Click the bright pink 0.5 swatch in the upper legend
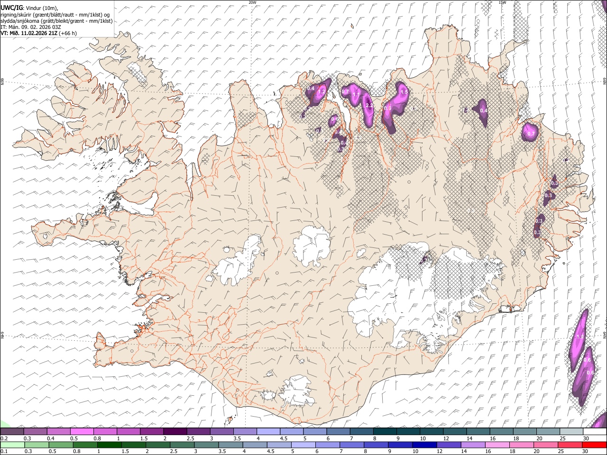607x455 pixels. pyautogui.click(x=82, y=432)
